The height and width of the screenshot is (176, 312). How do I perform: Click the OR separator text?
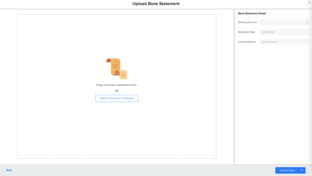click(116, 91)
